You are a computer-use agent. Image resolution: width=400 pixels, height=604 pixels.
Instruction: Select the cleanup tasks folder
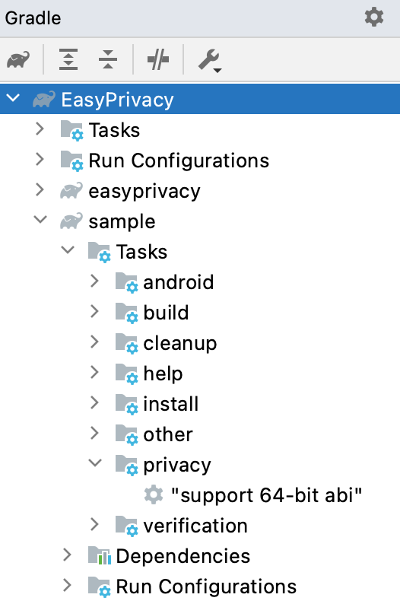click(166, 343)
